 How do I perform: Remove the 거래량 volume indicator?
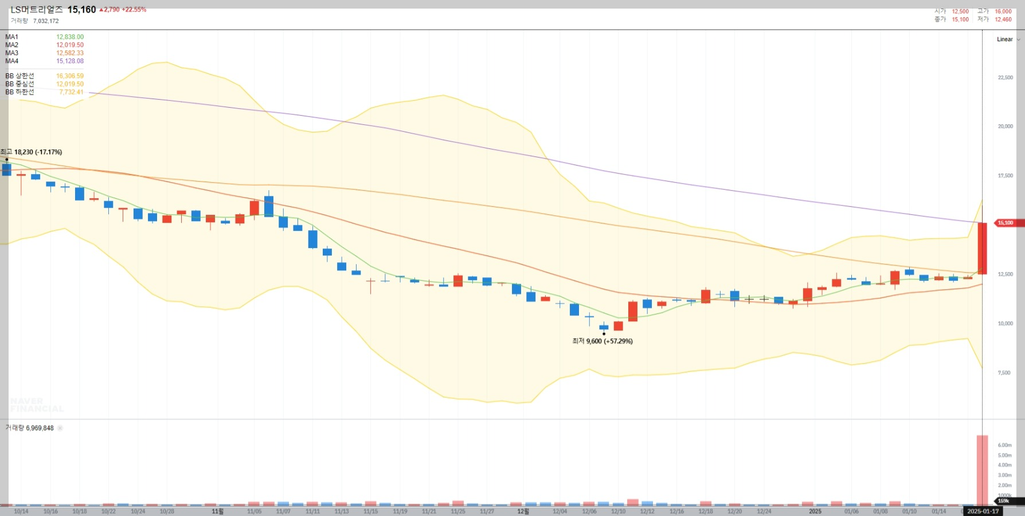(60, 428)
